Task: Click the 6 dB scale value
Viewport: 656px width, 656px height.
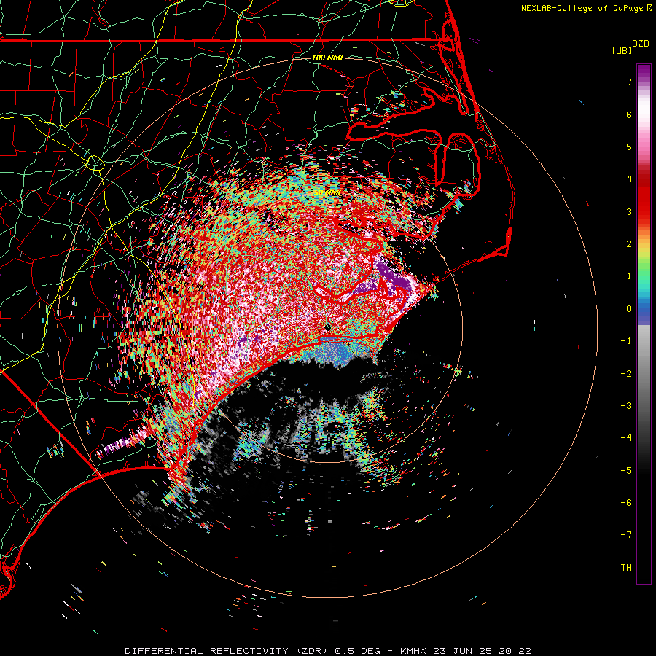Action: point(629,114)
